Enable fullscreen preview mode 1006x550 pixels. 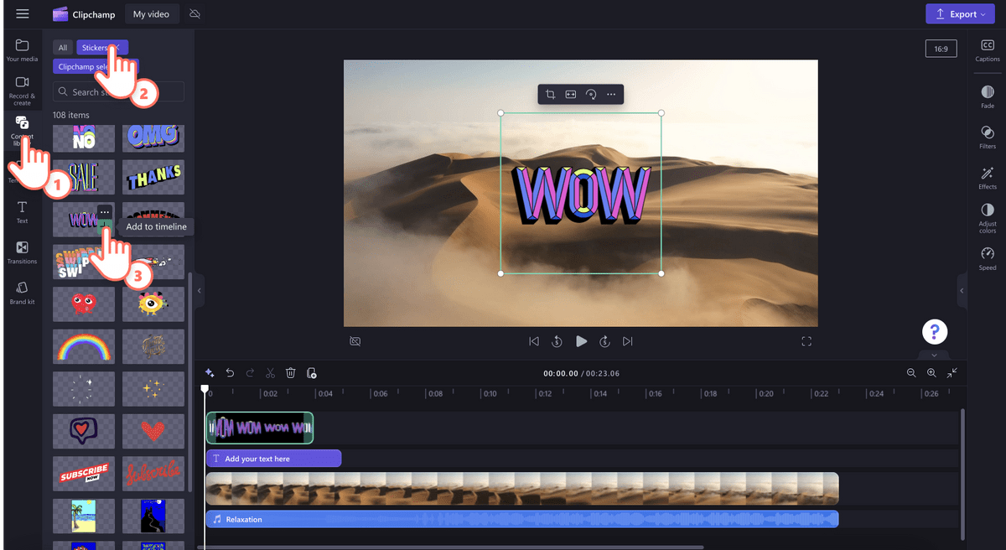pos(806,341)
